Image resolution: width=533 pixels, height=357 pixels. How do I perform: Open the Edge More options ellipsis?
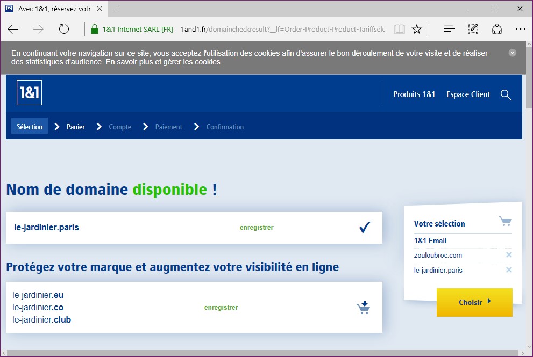click(520, 30)
